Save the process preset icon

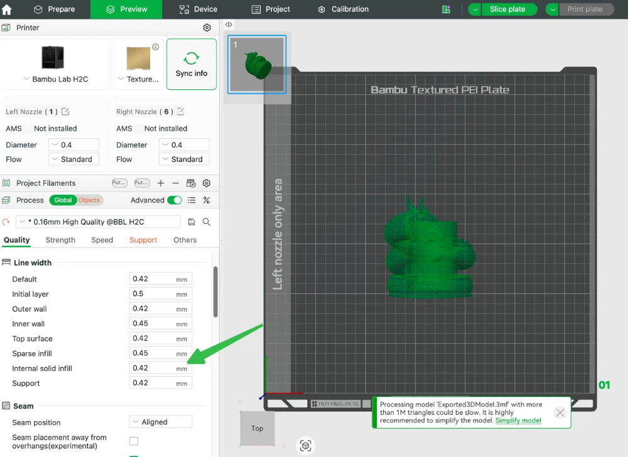(x=192, y=222)
